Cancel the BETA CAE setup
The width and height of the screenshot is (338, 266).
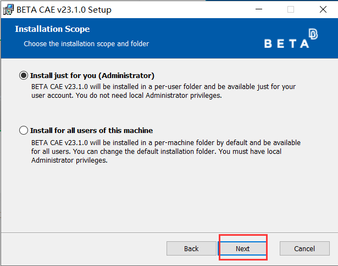coord(304,248)
